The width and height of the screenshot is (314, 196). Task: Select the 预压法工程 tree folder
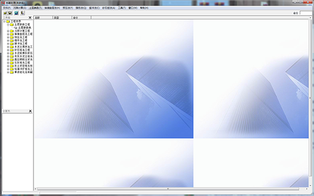coord(20,38)
